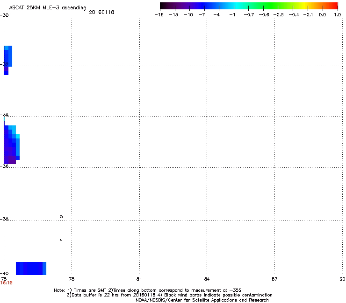
Task: Click colorbar label -0.5
Action: point(278,15)
